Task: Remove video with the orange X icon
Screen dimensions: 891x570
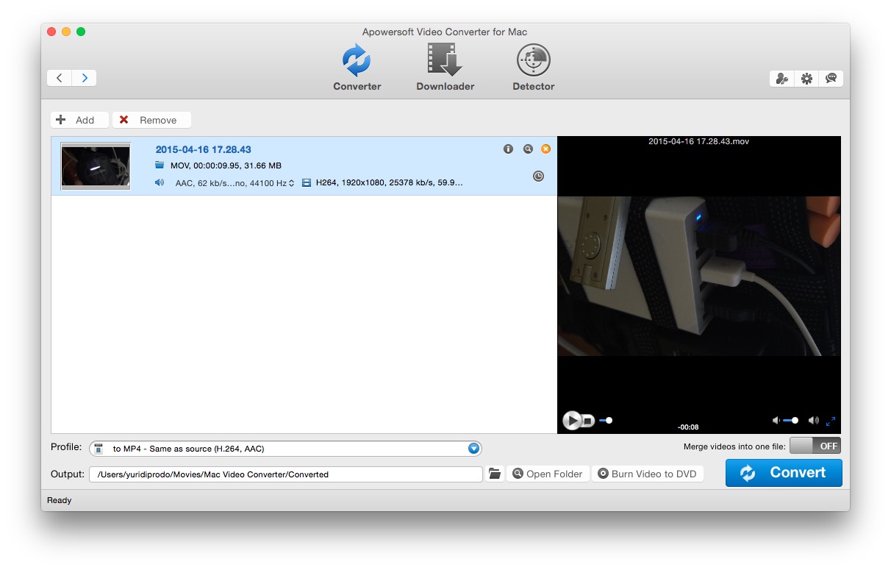Action: (x=545, y=149)
